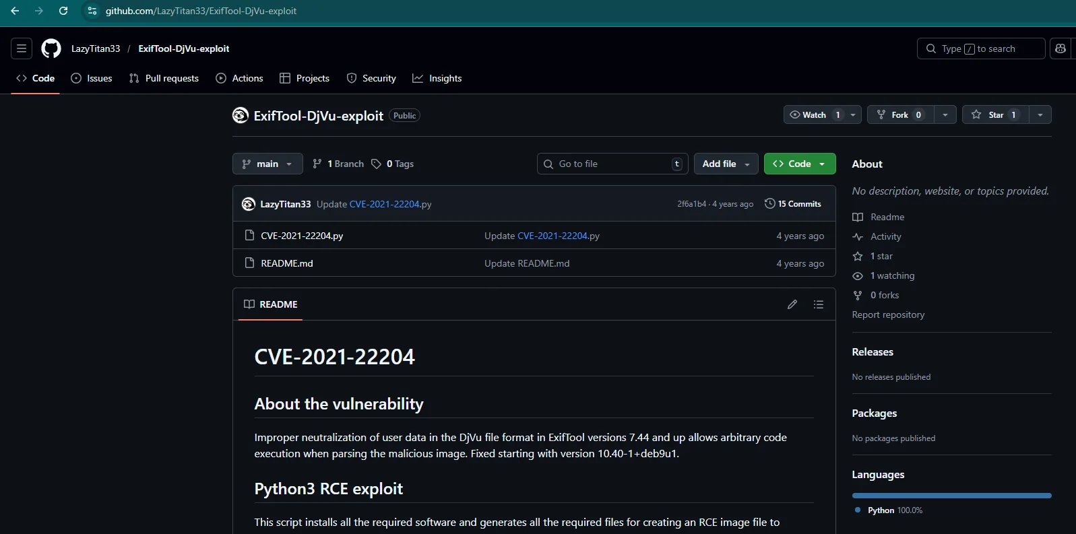Click the tag icon next to 0 Tags
1076x534 pixels.
tap(377, 164)
